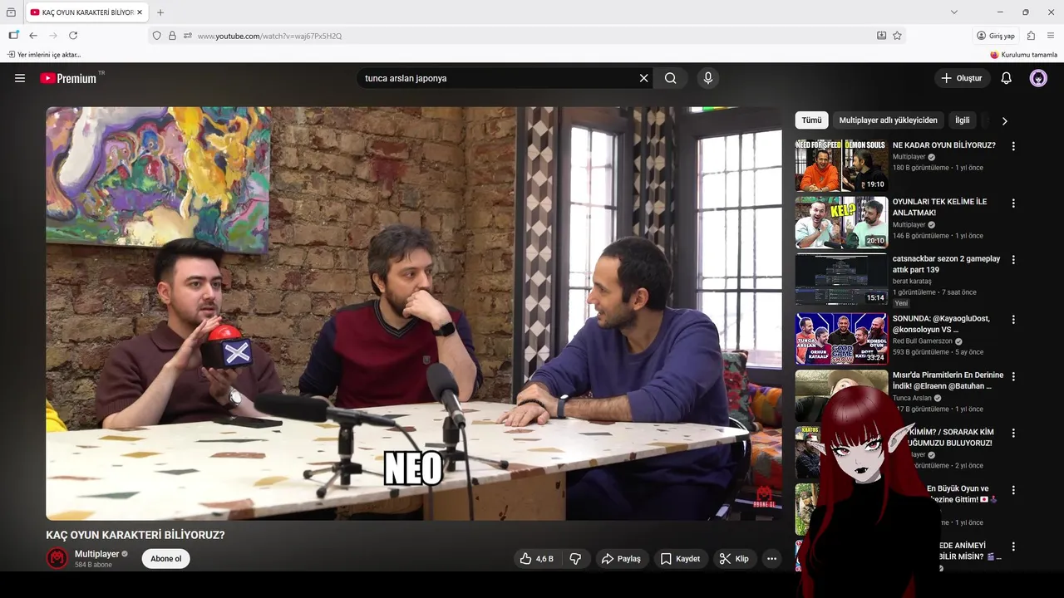Click the Oluştur create button
The width and height of the screenshot is (1064, 598).
pos(961,78)
